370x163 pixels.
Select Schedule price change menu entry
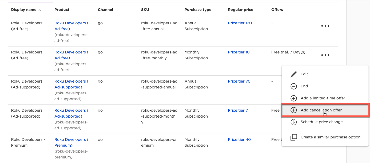tap(321, 122)
